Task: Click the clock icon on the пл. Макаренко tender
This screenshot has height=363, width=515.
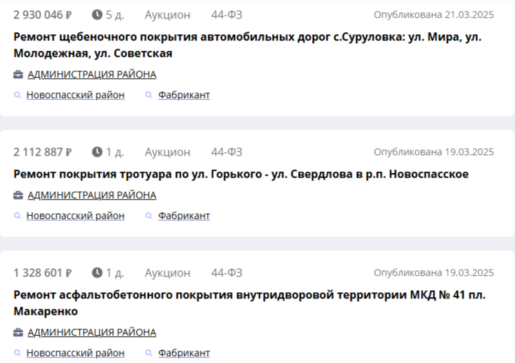Action: pos(97,272)
